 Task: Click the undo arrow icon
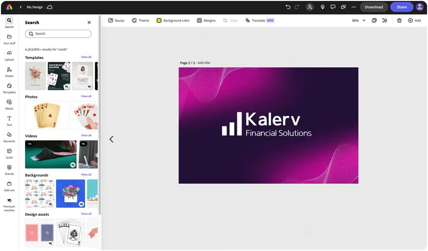(x=288, y=7)
